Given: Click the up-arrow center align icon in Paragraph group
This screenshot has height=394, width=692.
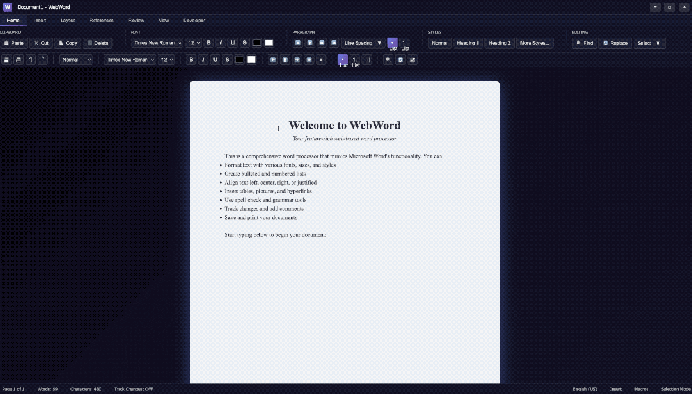Looking at the screenshot, I should (x=310, y=43).
